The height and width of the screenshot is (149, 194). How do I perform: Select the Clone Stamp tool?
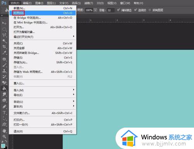pyautogui.click(x=4, y=71)
